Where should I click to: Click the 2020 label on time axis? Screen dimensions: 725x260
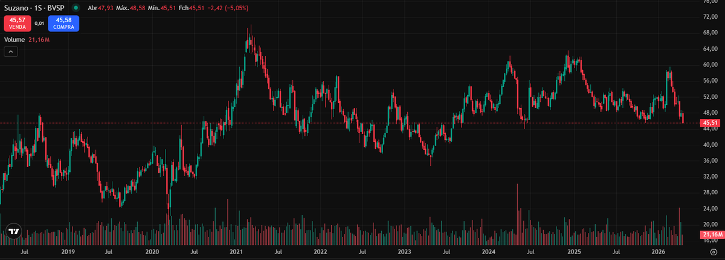152,251
